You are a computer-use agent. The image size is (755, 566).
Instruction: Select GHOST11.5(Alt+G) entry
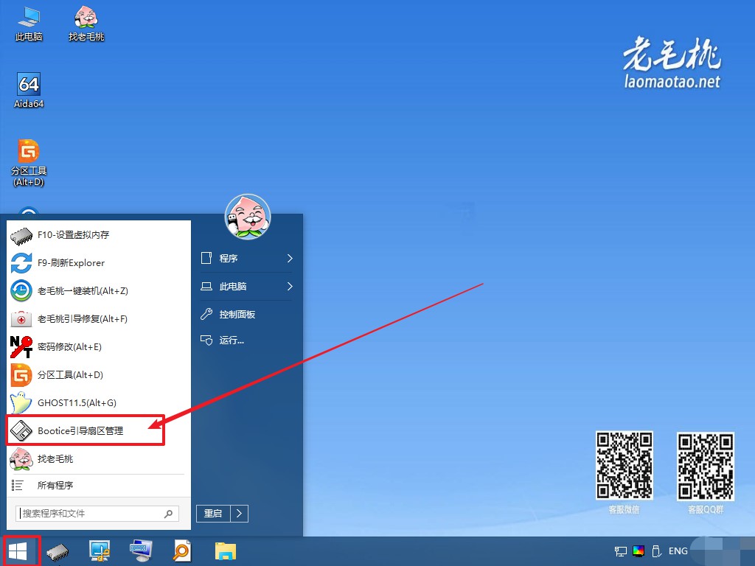click(99, 403)
